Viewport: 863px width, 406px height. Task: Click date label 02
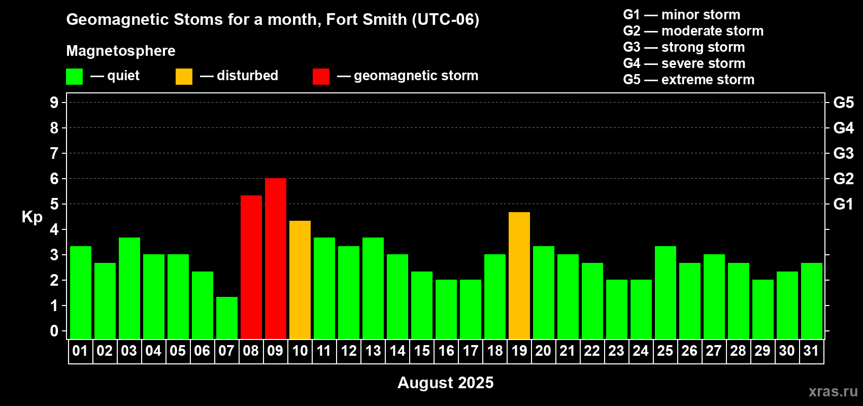(105, 351)
